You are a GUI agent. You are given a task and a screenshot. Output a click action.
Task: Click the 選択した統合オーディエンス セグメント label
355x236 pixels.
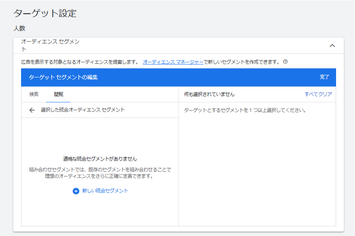point(83,110)
